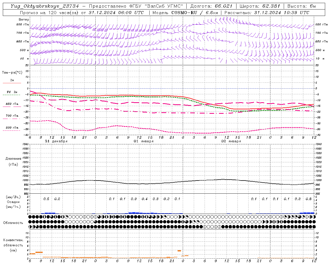Select the Давление pressure panel label
The height and width of the screenshot is (263, 329).
[13, 159]
